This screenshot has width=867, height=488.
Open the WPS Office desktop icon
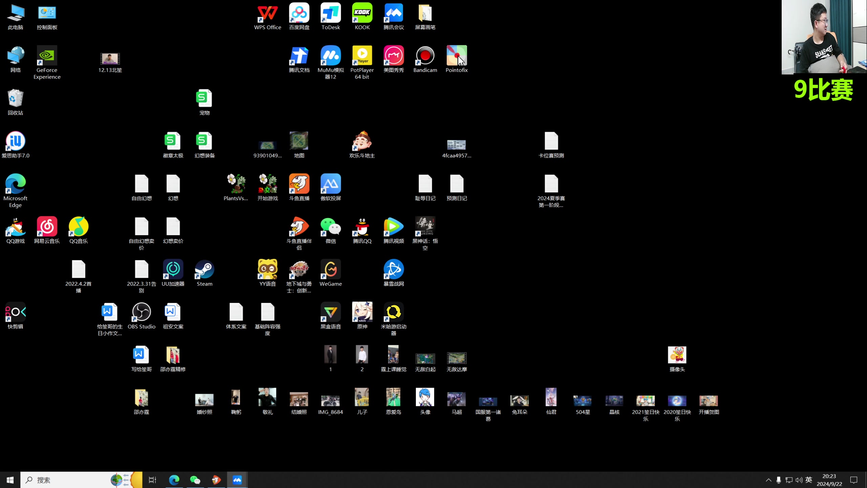point(268,17)
